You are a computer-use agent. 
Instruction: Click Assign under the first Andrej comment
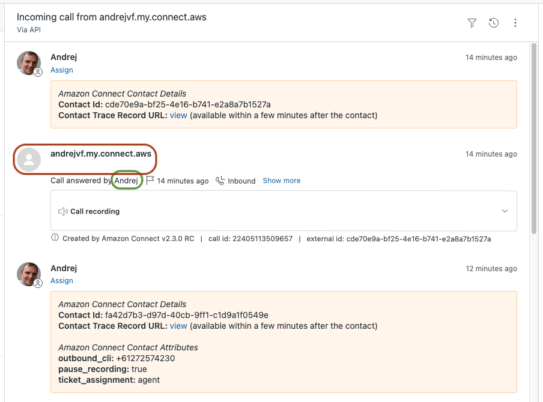click(62, 70)
